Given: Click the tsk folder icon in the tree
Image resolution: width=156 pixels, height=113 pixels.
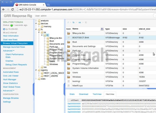Looking at the screenshot, I should pos(42,67).
